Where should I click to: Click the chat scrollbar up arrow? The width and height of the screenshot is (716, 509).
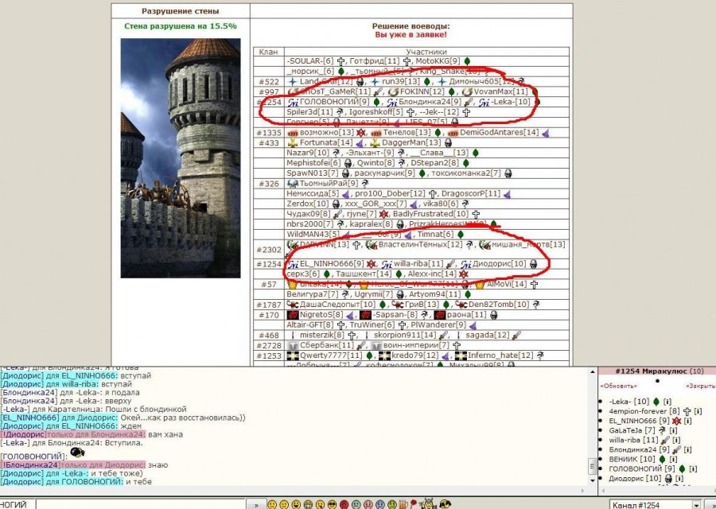tap(593, 372)
